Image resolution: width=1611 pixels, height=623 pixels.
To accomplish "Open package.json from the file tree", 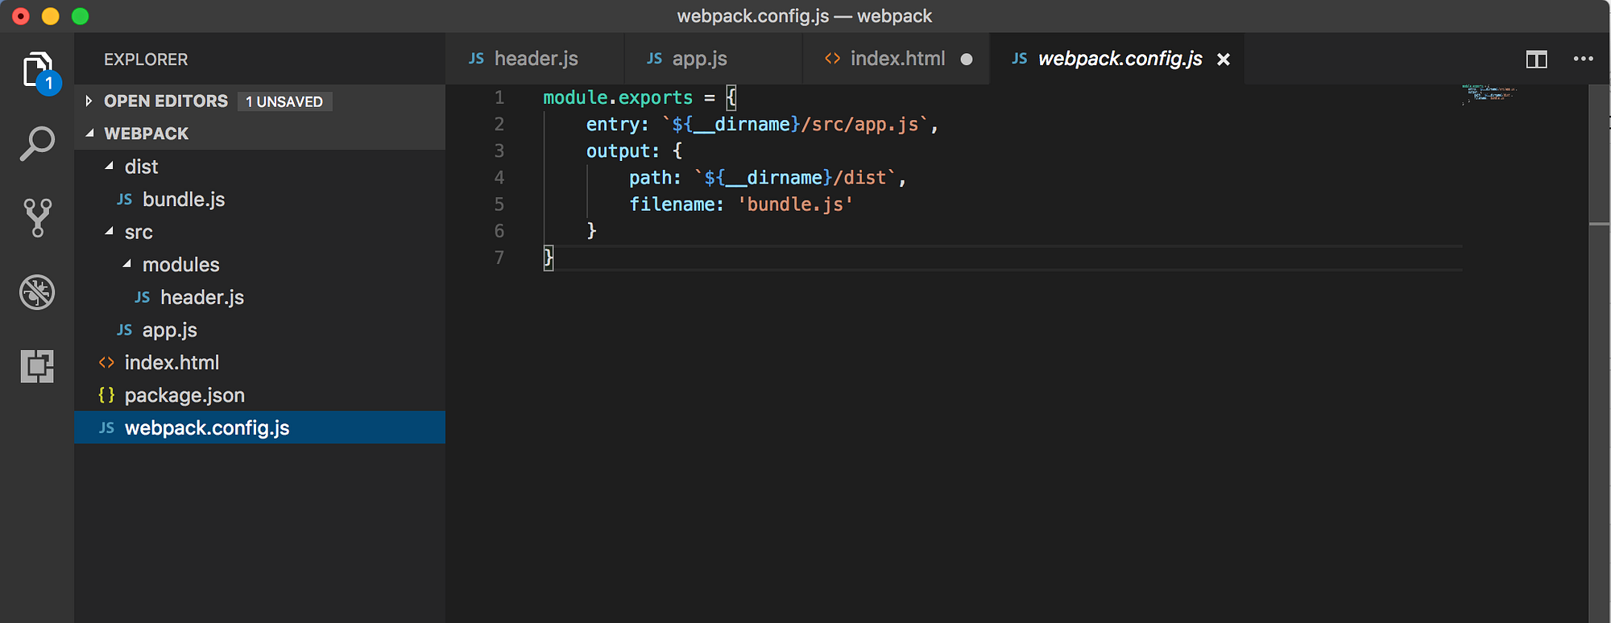I will coord(184,395).
